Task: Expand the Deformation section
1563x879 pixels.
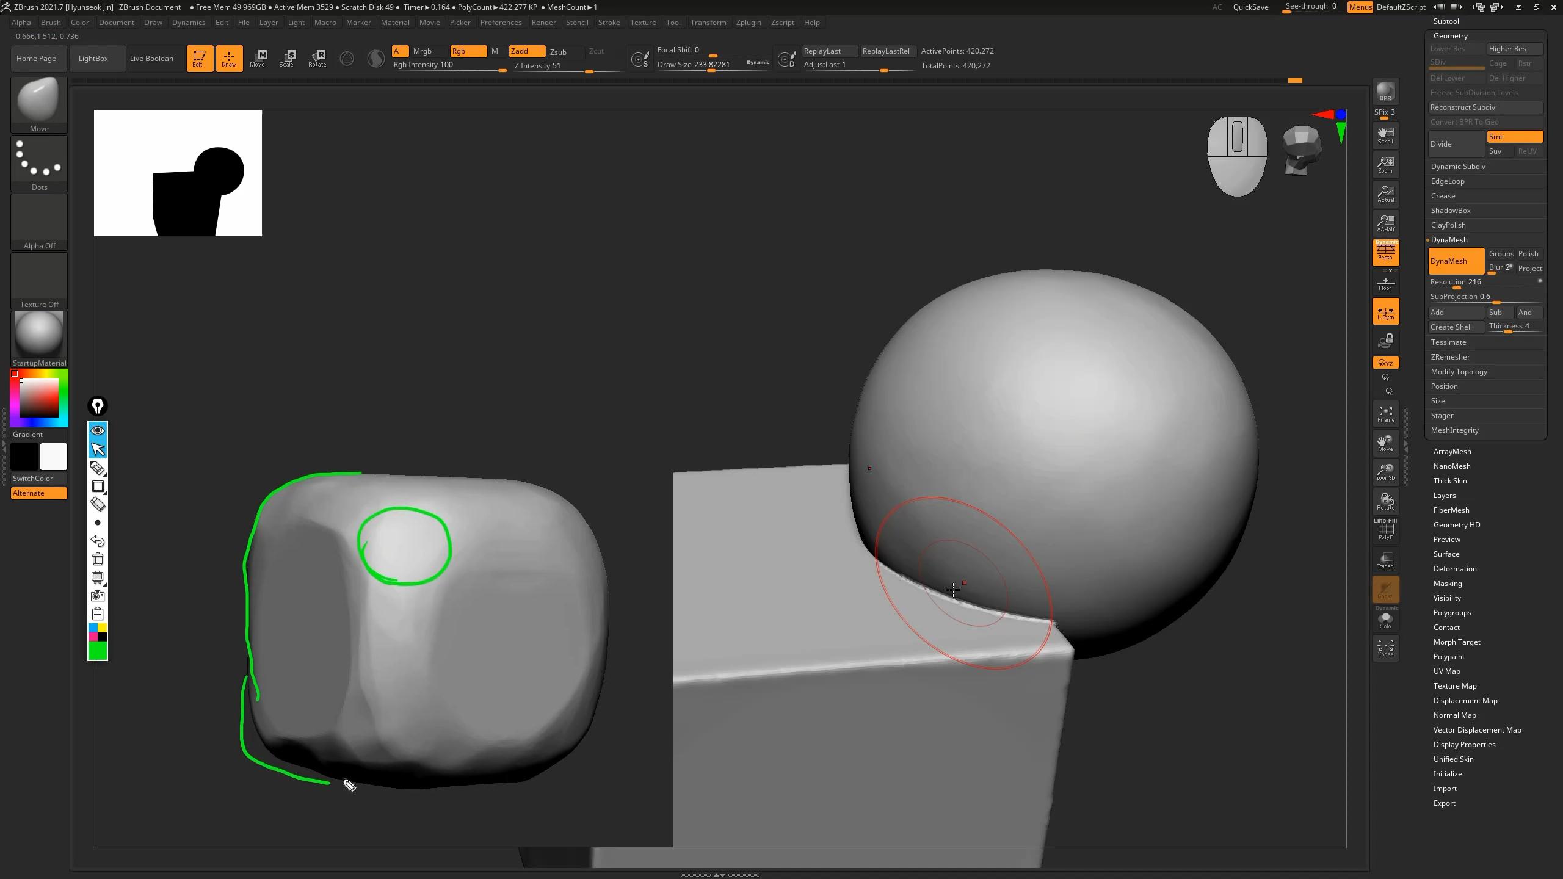Action: 1454,568
